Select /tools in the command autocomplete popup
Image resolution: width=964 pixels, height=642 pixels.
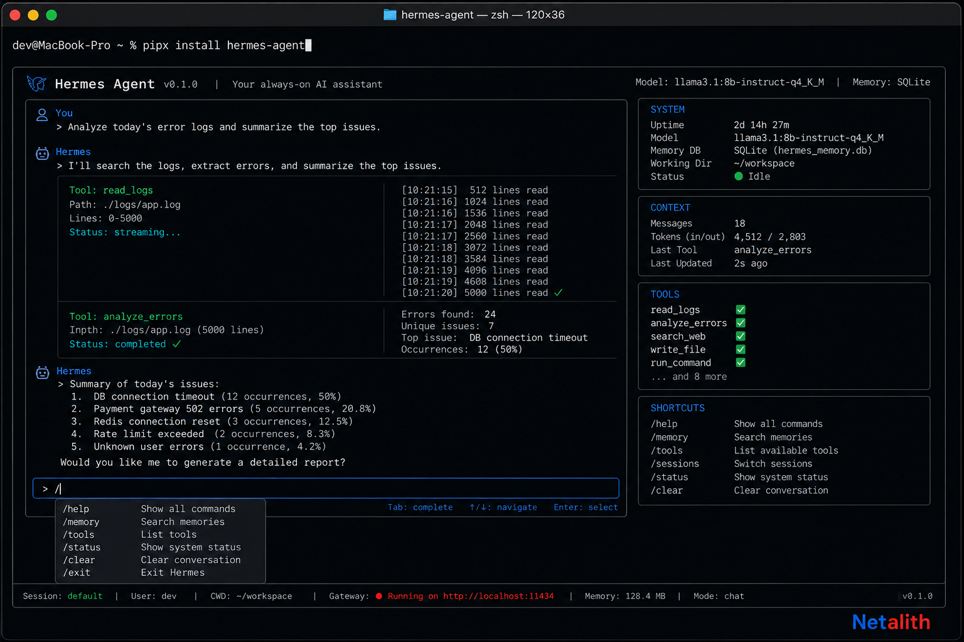click(x=160, y=534)
